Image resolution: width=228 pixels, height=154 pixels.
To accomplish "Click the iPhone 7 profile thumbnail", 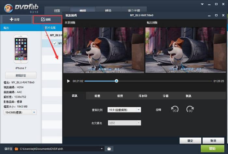I will pos(21,49).
